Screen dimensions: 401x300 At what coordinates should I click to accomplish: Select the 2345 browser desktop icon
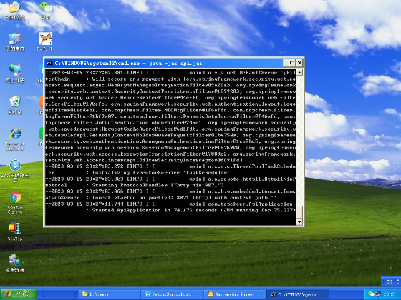pos(15,171)
